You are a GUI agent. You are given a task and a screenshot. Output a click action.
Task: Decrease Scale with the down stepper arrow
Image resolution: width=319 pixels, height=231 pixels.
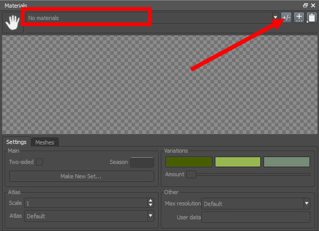[151, 205]
